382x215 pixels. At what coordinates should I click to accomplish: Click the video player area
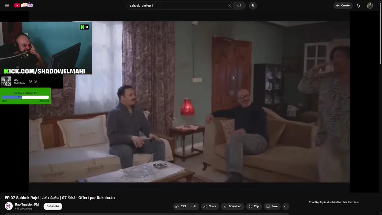[x=189, y=102]
